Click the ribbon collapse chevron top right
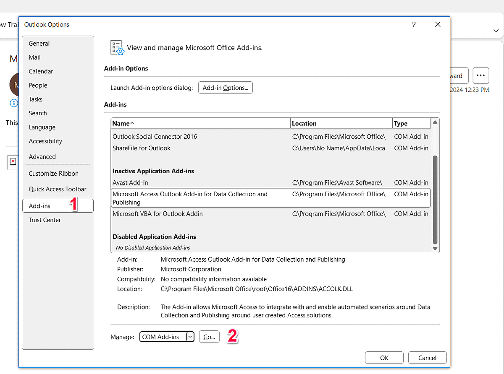Image resolution: width=504 pixels, height=374 pixels. pyautogui.click(x=496, y=31)
